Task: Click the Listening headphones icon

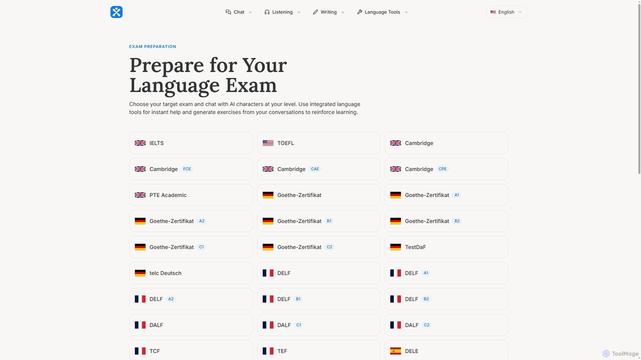Action: pos(267,12)
